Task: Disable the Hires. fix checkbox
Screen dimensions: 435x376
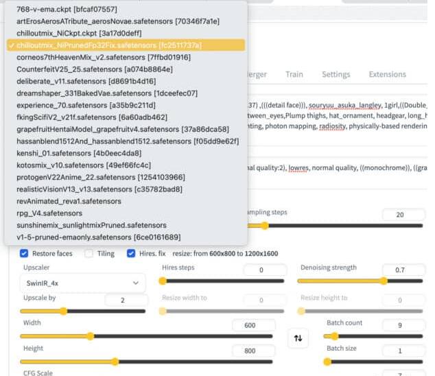Action: pos(131,253)
